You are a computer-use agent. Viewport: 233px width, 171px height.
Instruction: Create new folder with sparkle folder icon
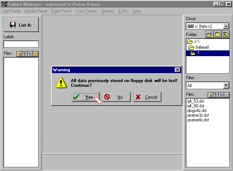coord(209,35)
